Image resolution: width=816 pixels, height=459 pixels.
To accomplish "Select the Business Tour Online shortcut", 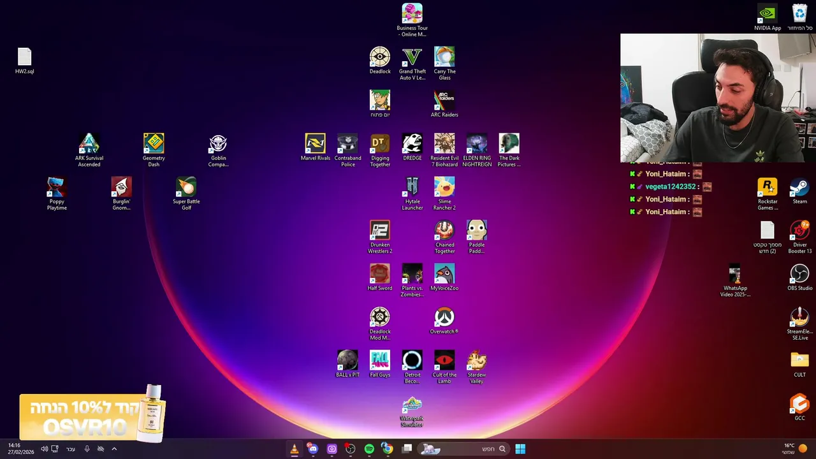I will (x=412, y=20).
